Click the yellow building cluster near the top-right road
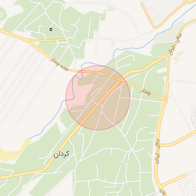Image resolution: width=196 pixels, height=196 pixels. [x=178, y=56]
